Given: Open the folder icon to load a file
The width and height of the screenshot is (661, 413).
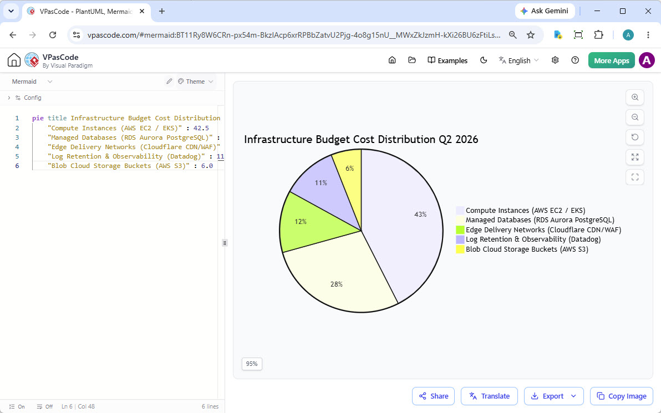Looking at the screenshot, I should pyautogui.click(x=412, y=60).
